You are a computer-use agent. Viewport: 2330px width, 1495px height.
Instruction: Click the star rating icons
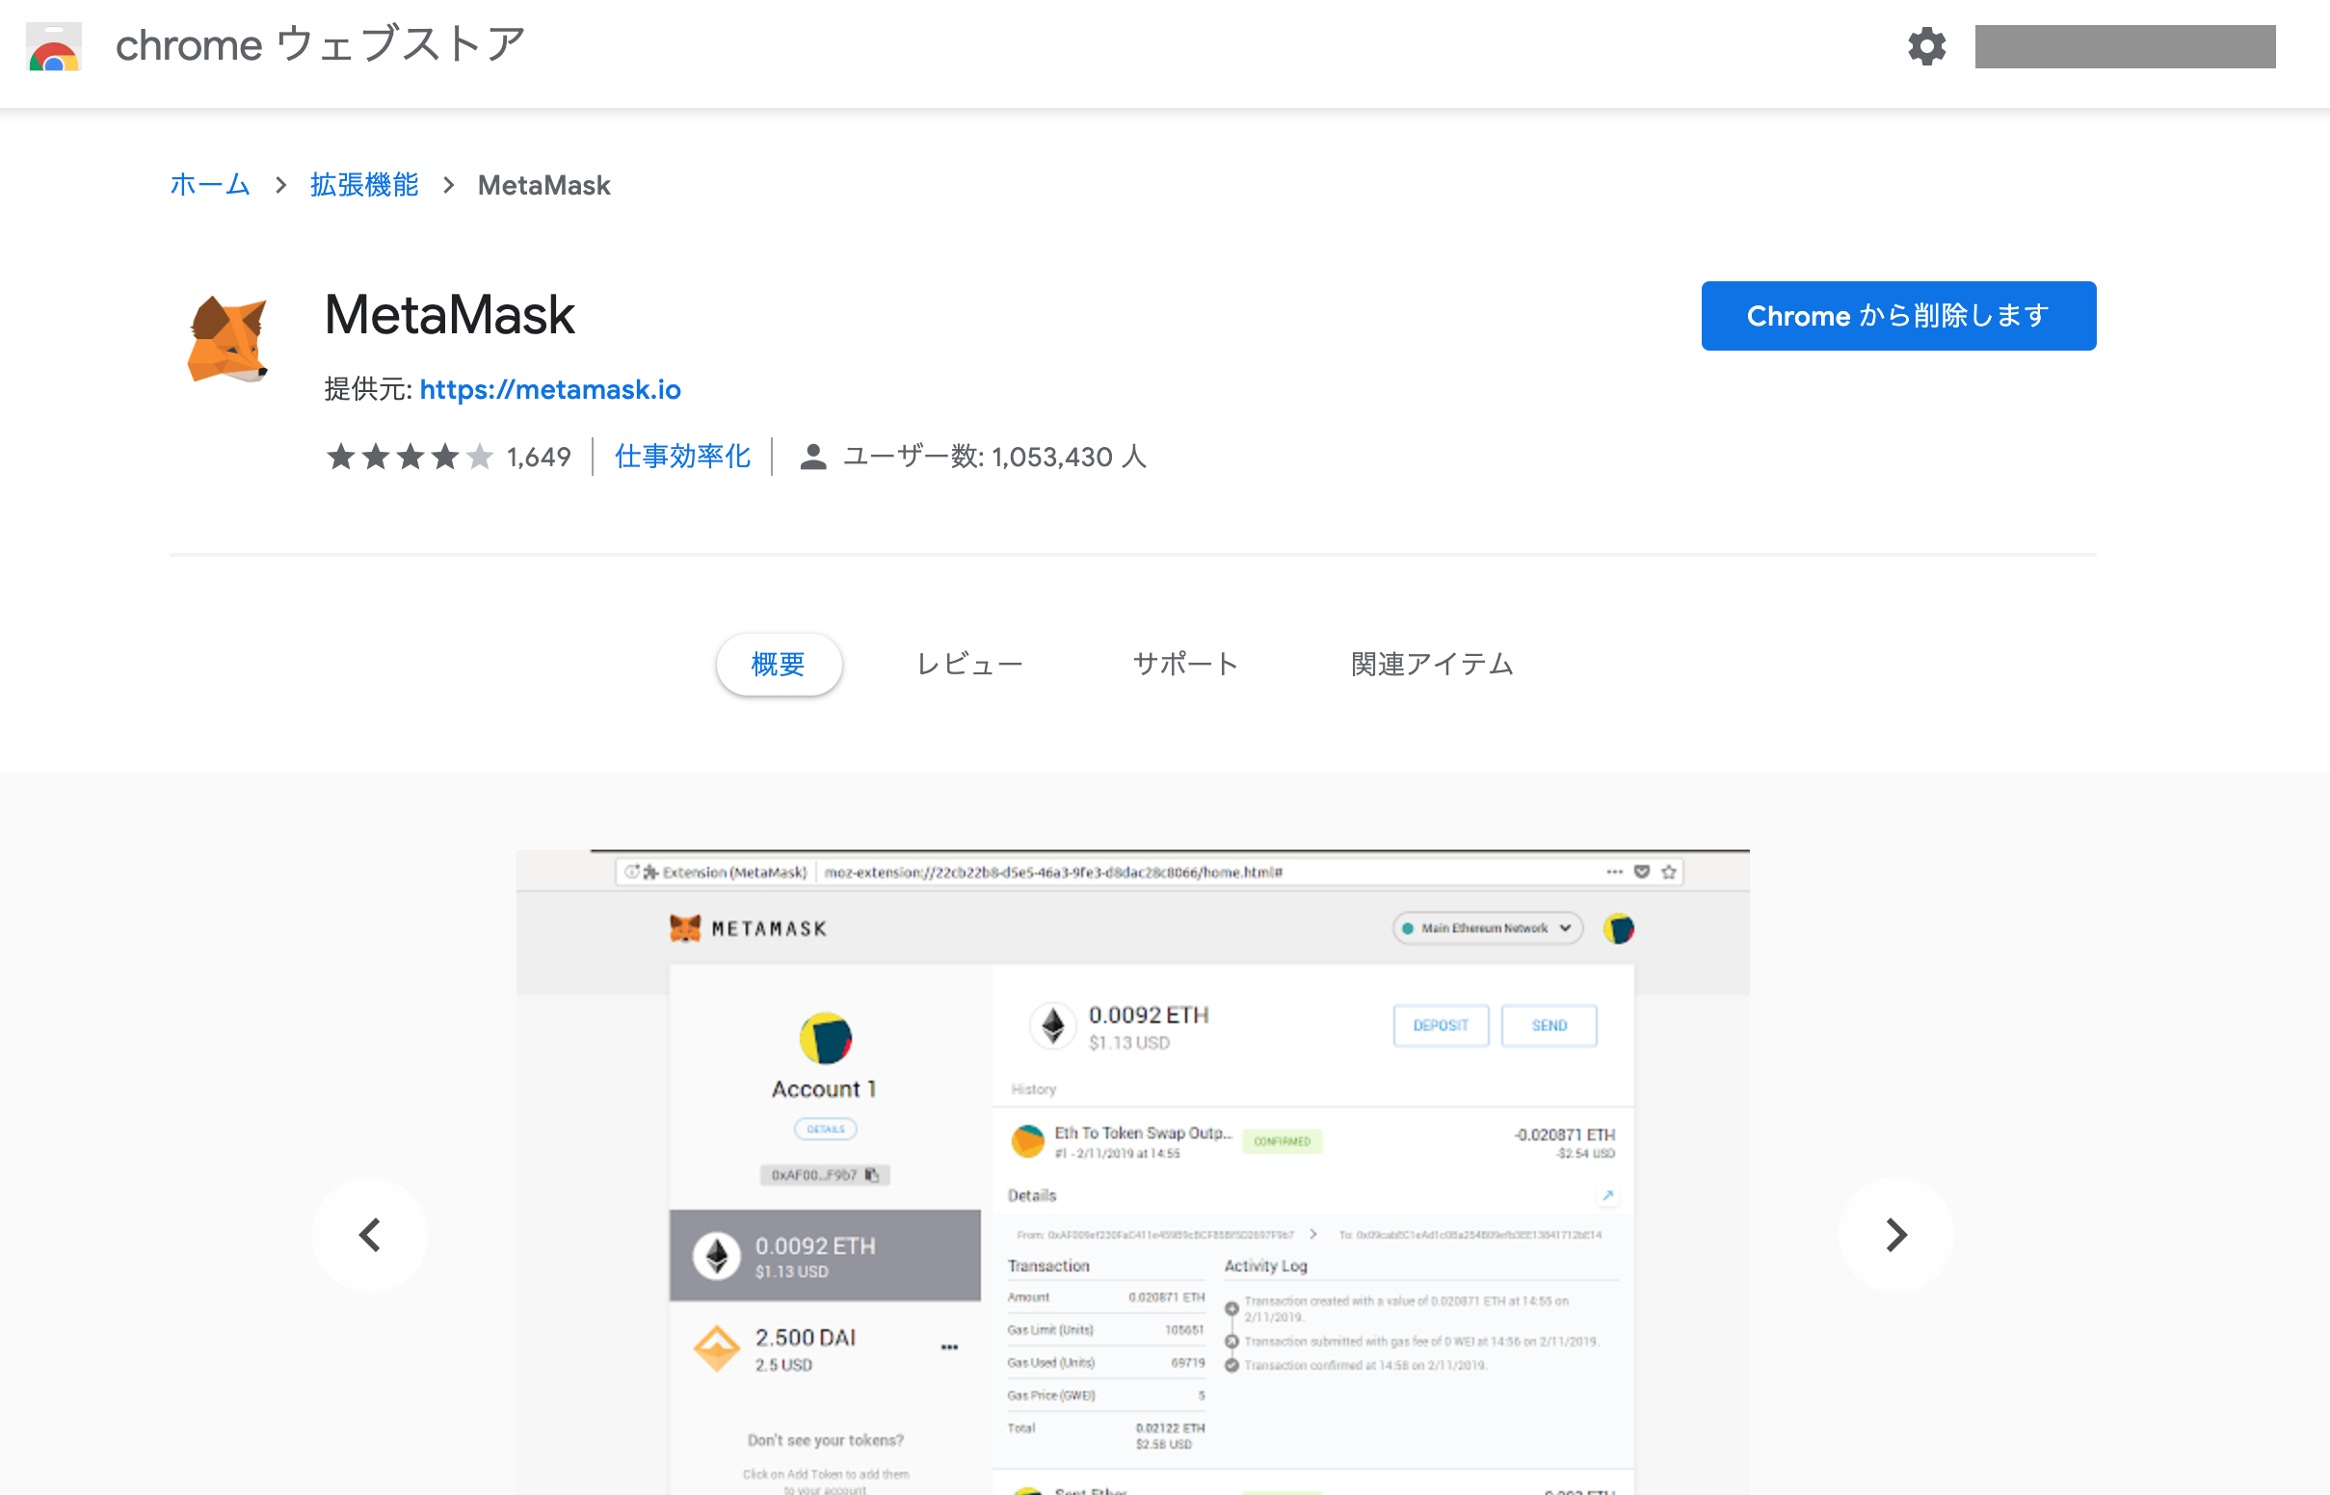coord(410,457)
